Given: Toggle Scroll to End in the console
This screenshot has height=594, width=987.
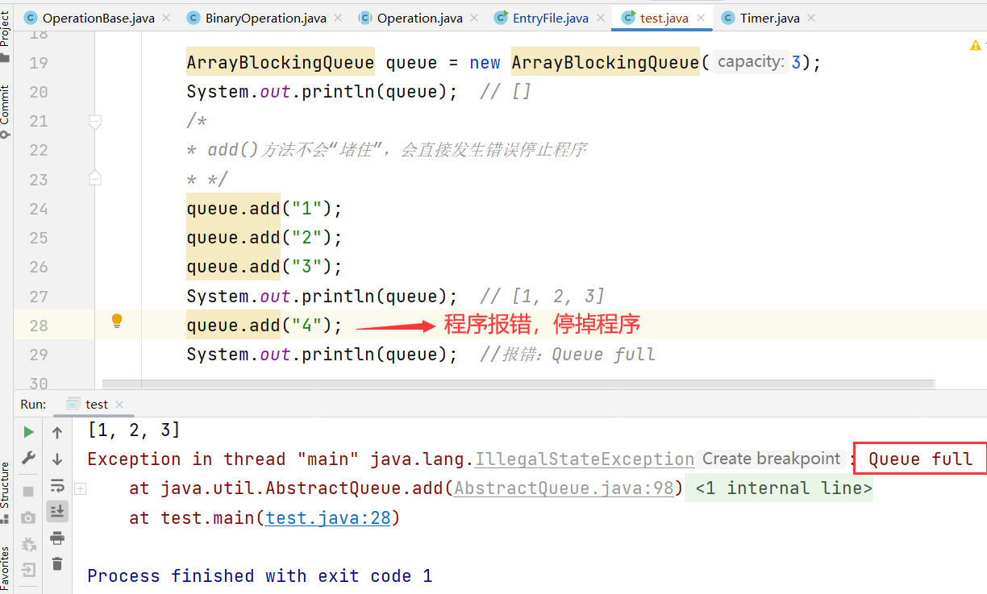Looking at the screenshot, I should tap(57, 511).
